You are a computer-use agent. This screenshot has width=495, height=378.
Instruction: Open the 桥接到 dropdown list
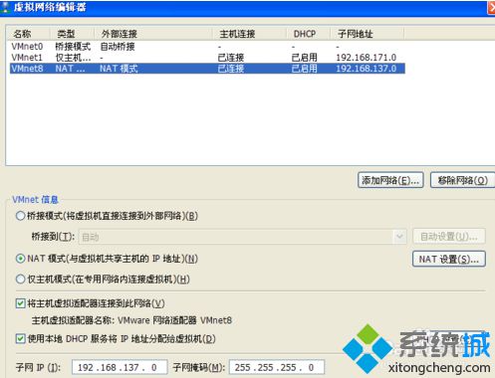pyautogui.click(x=243, y=237)
